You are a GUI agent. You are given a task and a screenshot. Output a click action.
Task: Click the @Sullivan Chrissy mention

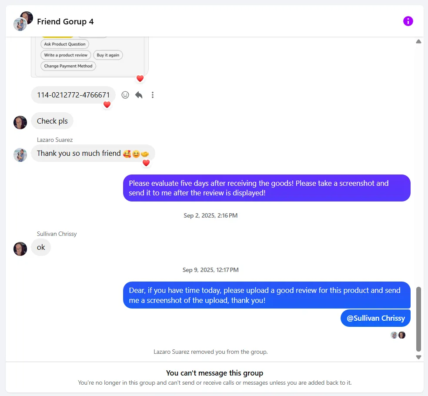(x=375, y=318)
